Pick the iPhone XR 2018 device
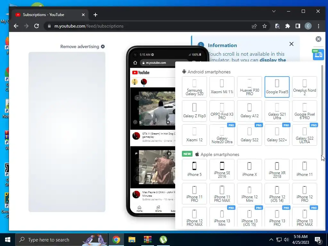328x246 pixels. point(277,170)
